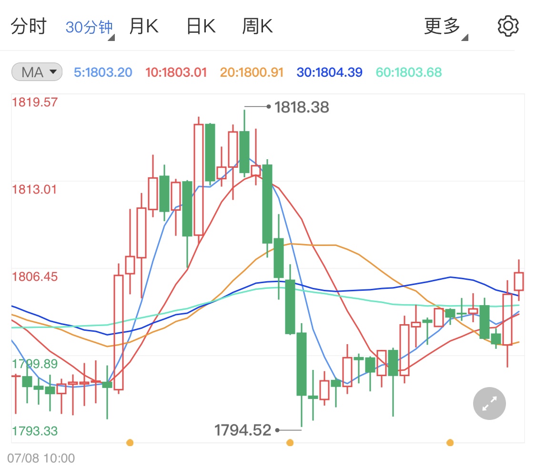Image resolution: width=536 pixels, height=470 pixels.
Task: Open the 更多 dropdown menu
Action: (x=445, y=27)
